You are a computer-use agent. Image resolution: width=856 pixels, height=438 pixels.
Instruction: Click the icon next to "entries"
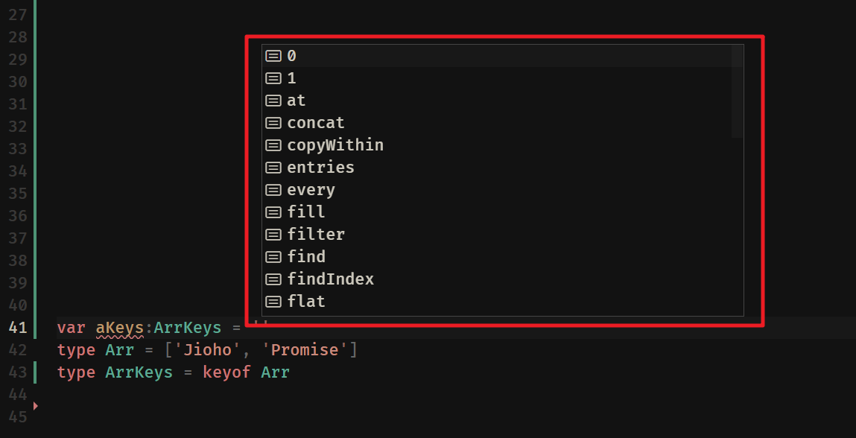click(x=273, y=168)
